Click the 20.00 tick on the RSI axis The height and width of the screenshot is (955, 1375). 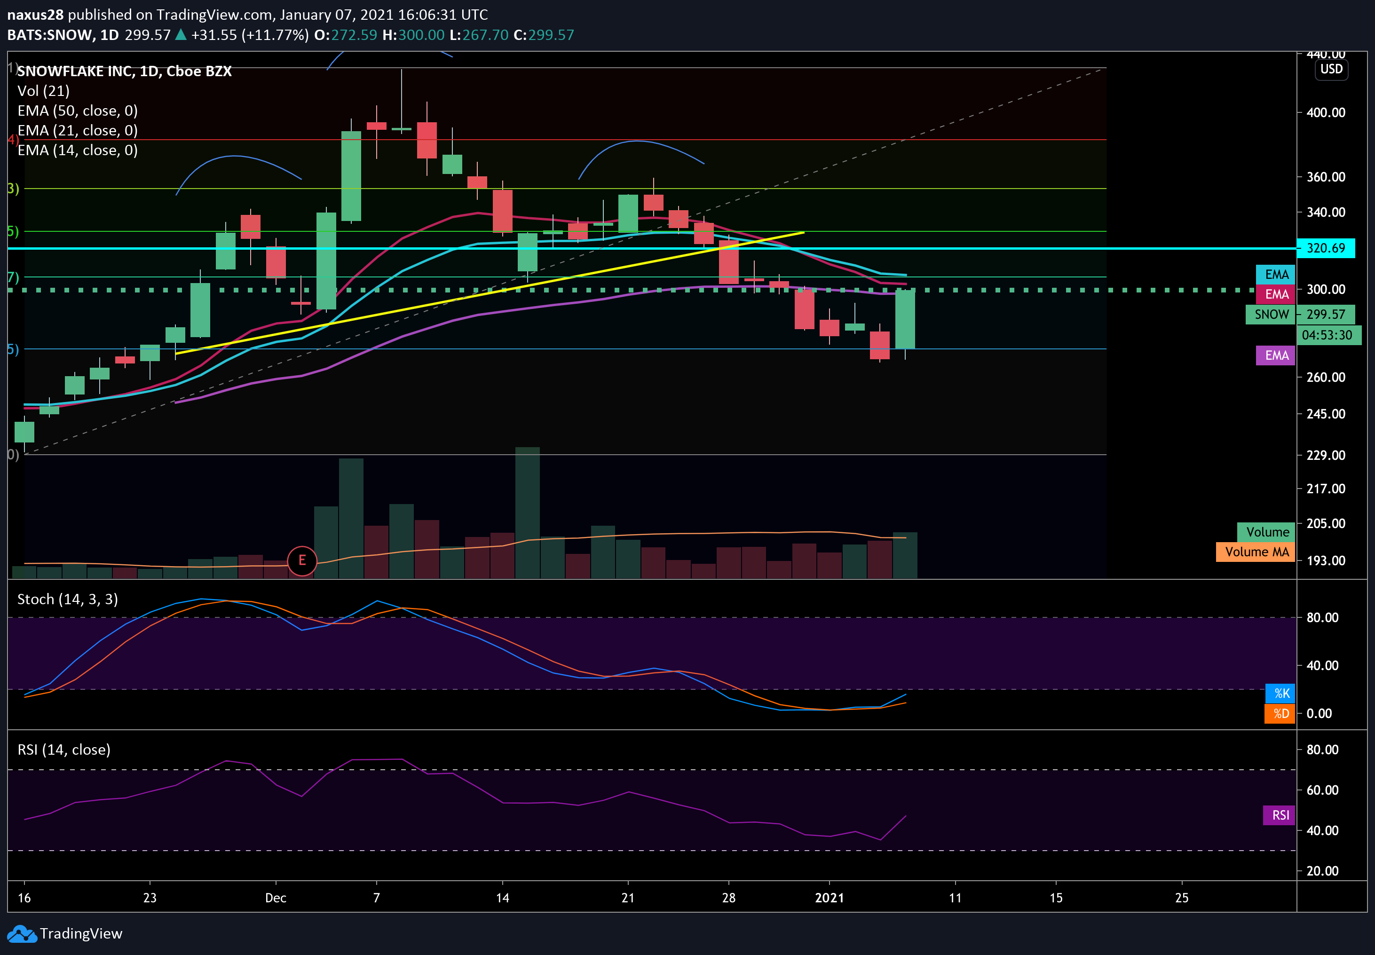click(1322, 871)
